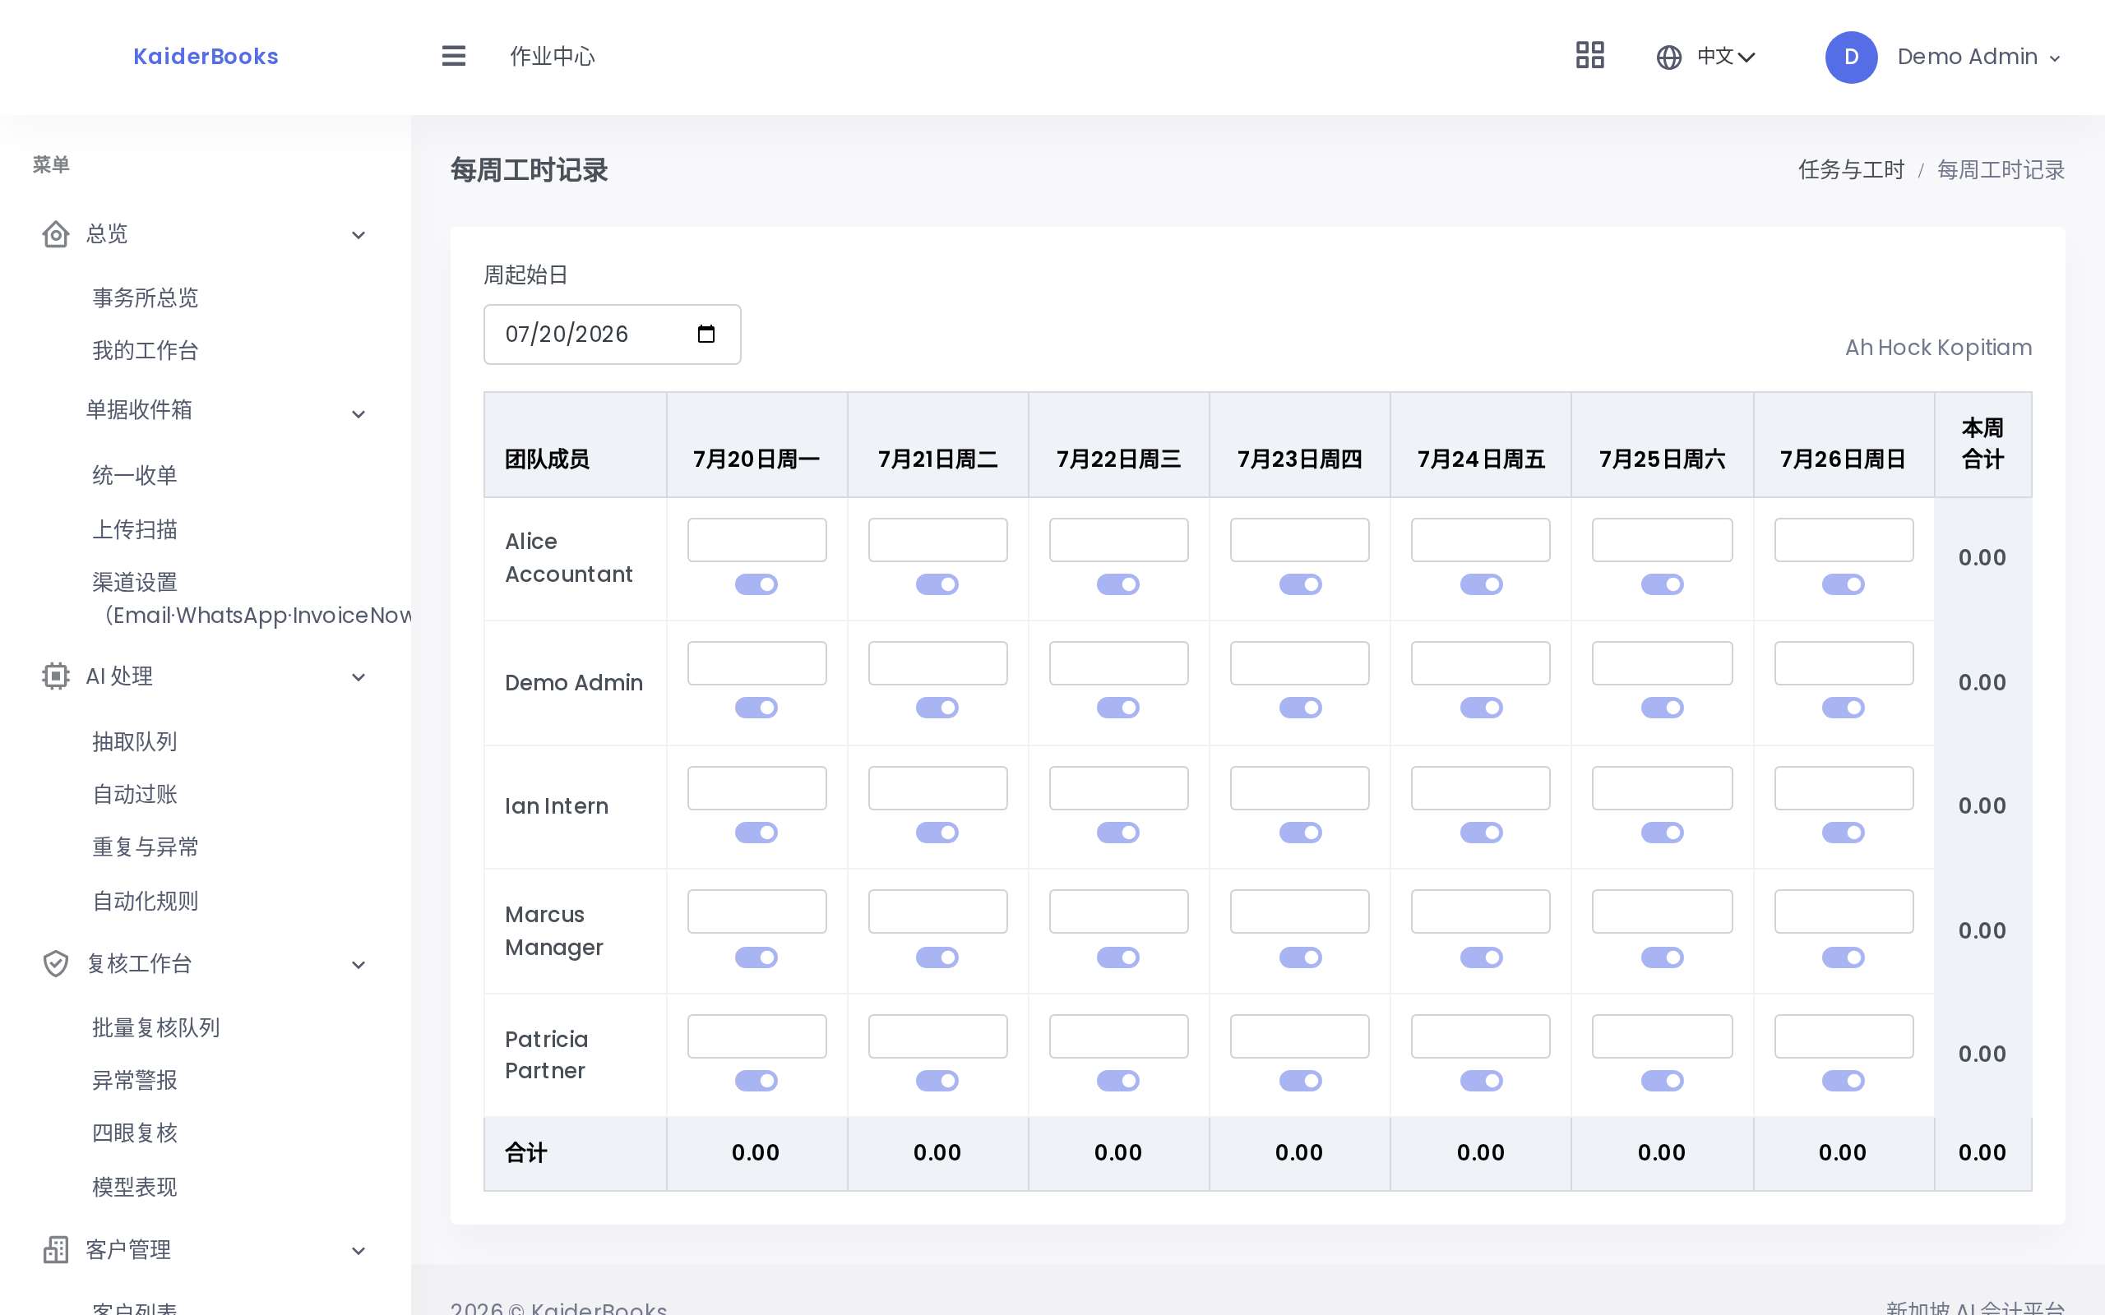Viewport: 2105px width, 1315px height.
Task: Click the Patricia Partner row name
Action: 547,1055
